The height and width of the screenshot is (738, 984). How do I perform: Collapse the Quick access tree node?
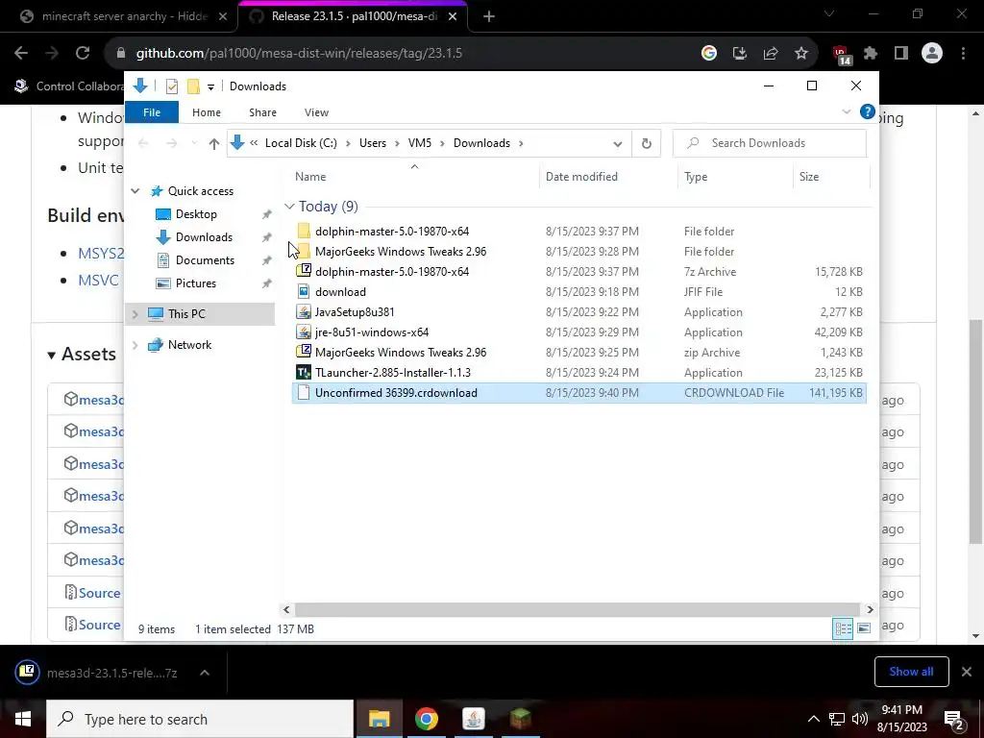pyautogui.click(x=135, y=191)
